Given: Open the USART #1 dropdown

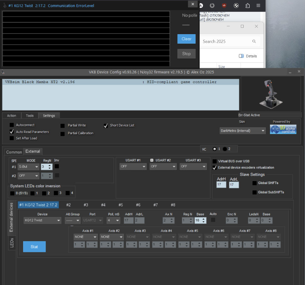Looking at the screenshot, I should tap(133, 166).
